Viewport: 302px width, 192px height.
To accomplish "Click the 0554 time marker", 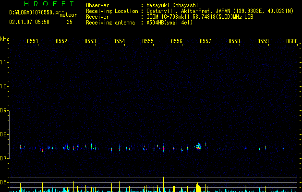I will coord(119,41).
